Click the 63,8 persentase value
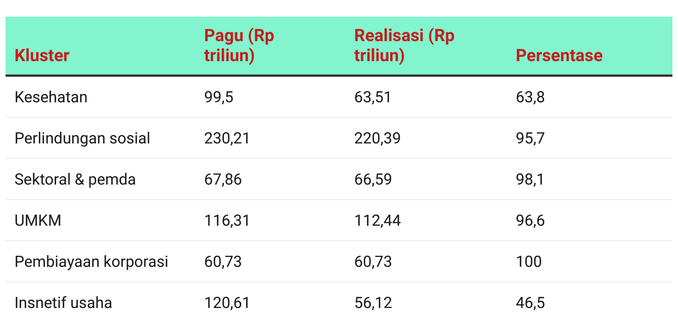This screenshot has height=328, width=678. coord(530,97)
